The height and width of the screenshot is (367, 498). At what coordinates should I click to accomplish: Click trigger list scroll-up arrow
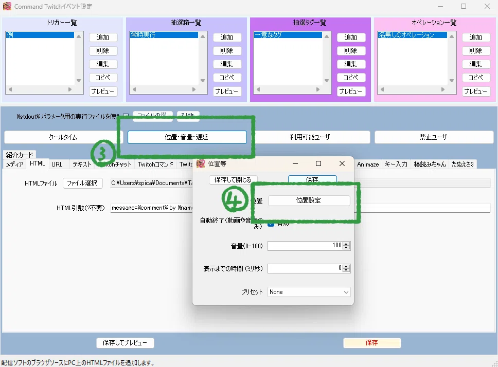pos(79,36)
